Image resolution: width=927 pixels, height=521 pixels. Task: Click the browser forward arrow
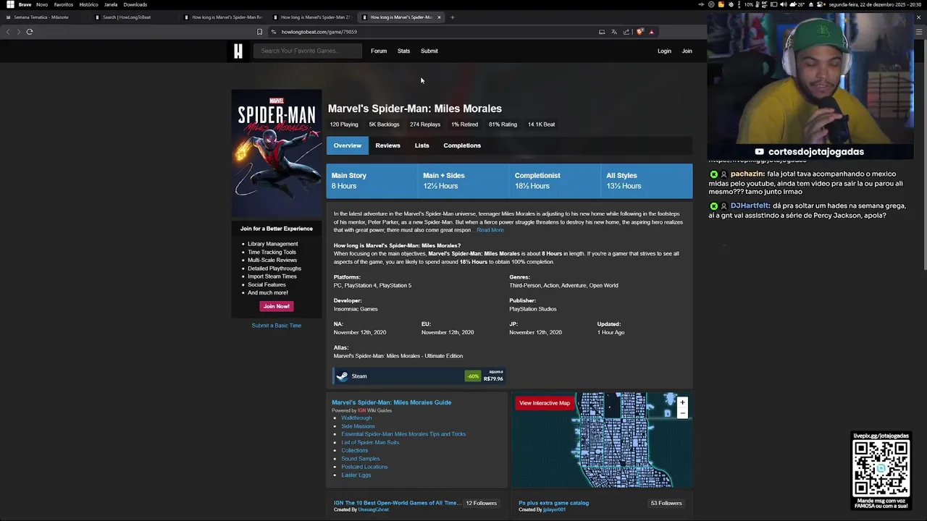18,32
